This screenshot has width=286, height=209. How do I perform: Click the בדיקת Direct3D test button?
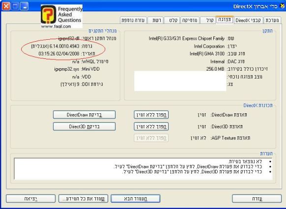(84, 127)
